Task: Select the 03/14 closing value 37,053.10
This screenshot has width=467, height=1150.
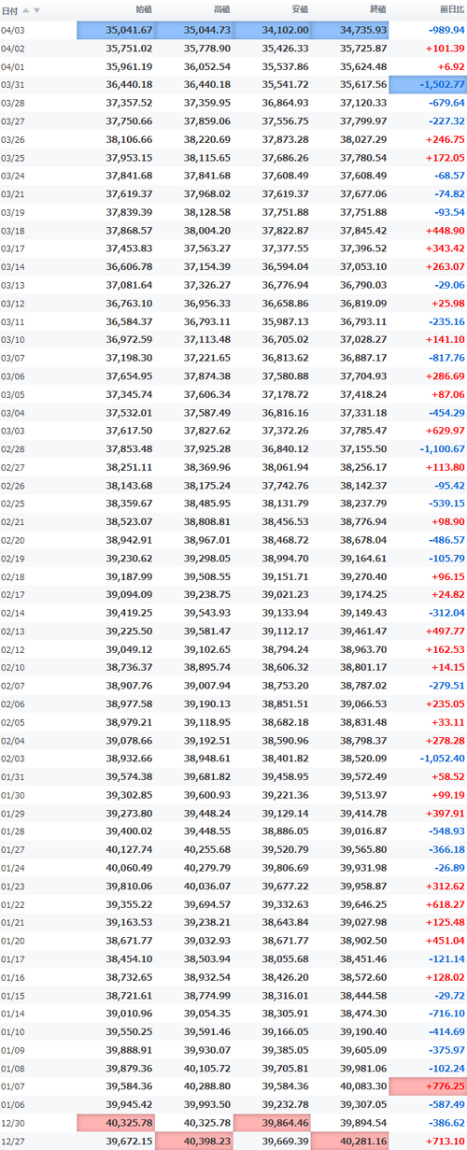Action: 363,267
